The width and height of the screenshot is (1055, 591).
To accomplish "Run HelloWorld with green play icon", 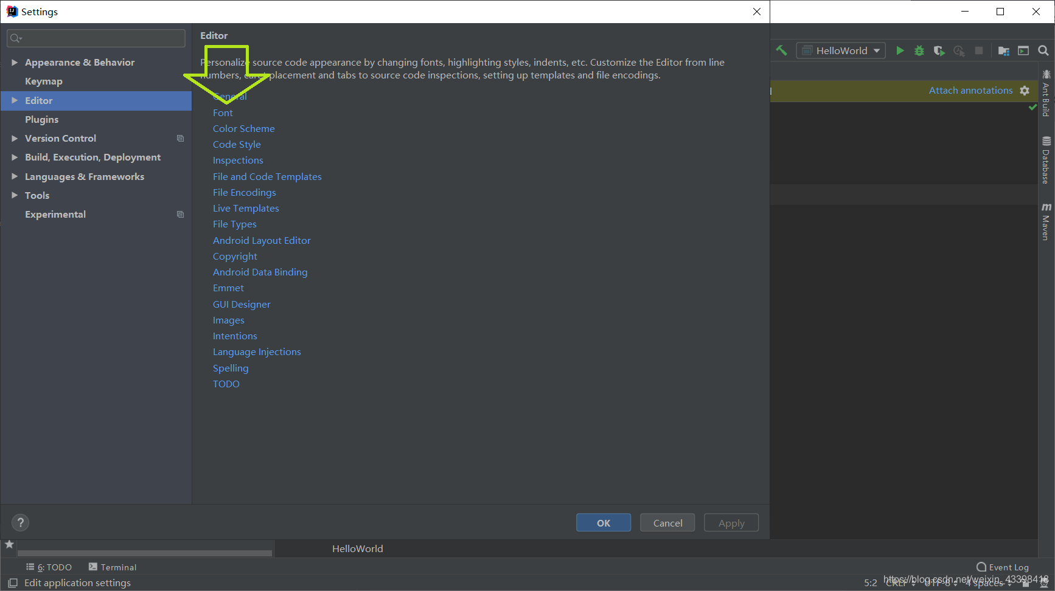I will point(900,50).
